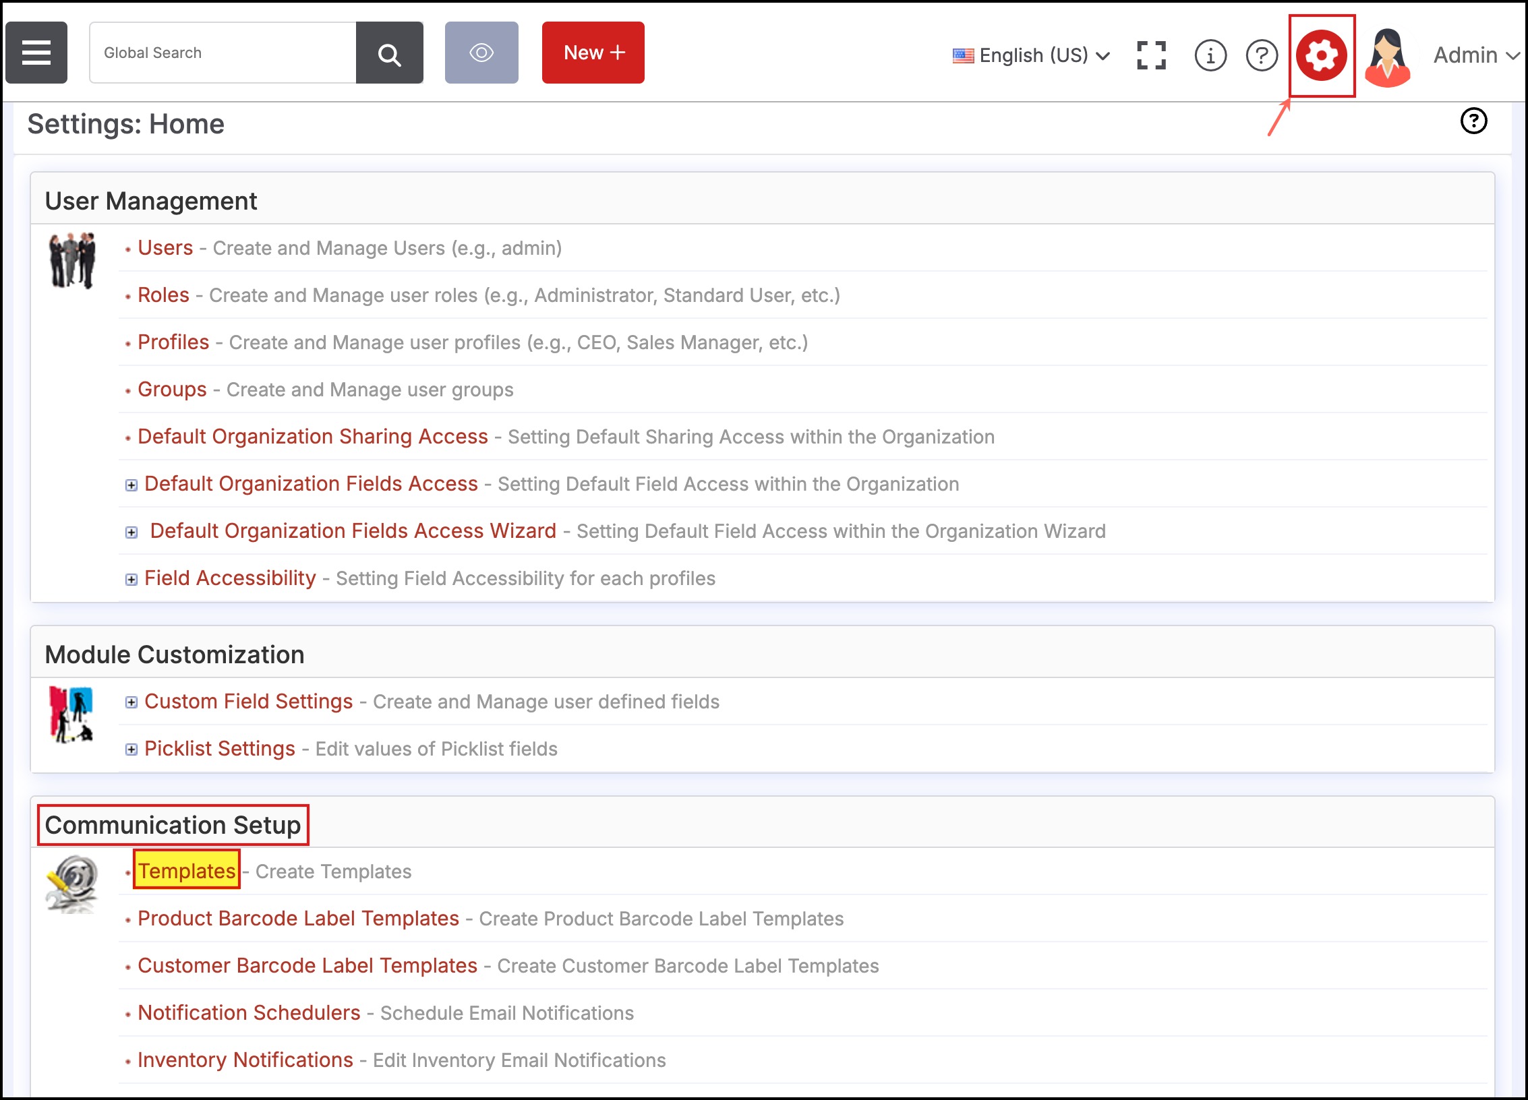Click the Module Customization painters icon
The image size is (1528, 1100).
[x=71, y=714]
